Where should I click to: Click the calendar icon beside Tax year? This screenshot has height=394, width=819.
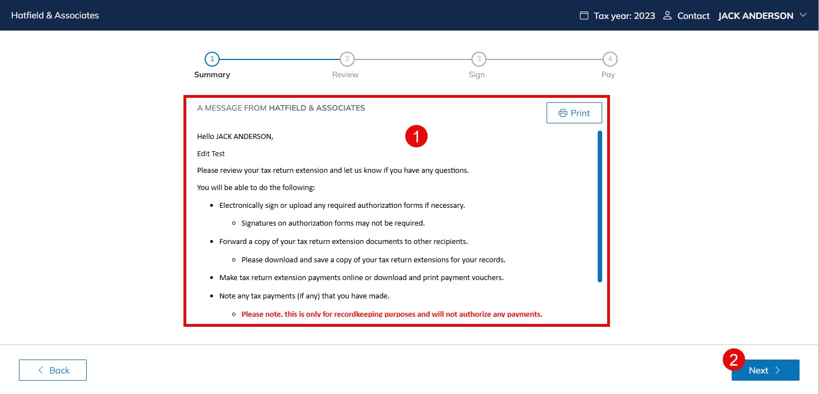(584, 16)
